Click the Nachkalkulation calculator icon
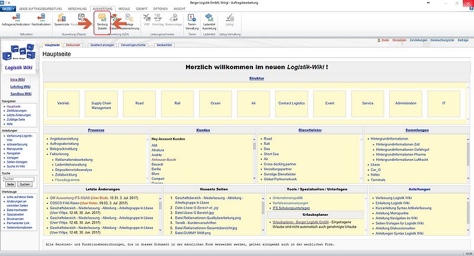The image size is (474, 256). click(x=41, y=20)
